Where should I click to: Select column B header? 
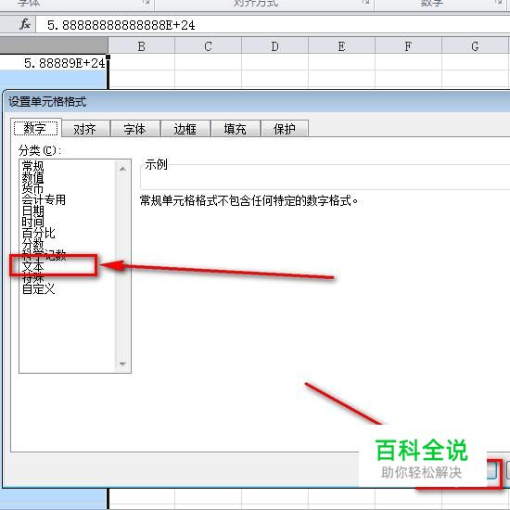[x=142, y=46]
